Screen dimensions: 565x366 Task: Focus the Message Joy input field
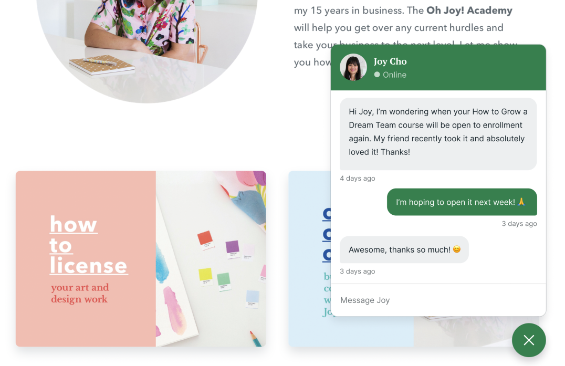click(x=438, y=300)
